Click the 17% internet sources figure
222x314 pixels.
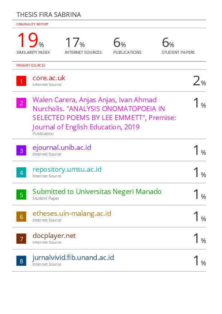[x=75, y=42]
